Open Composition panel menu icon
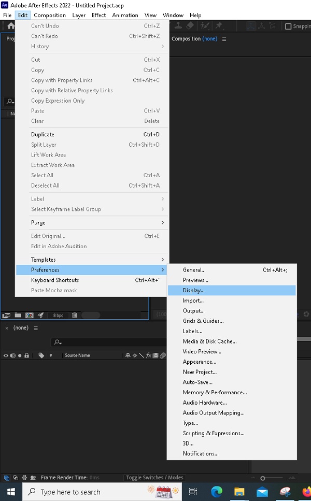The image size is (311, 501). (x=224, y=39)
